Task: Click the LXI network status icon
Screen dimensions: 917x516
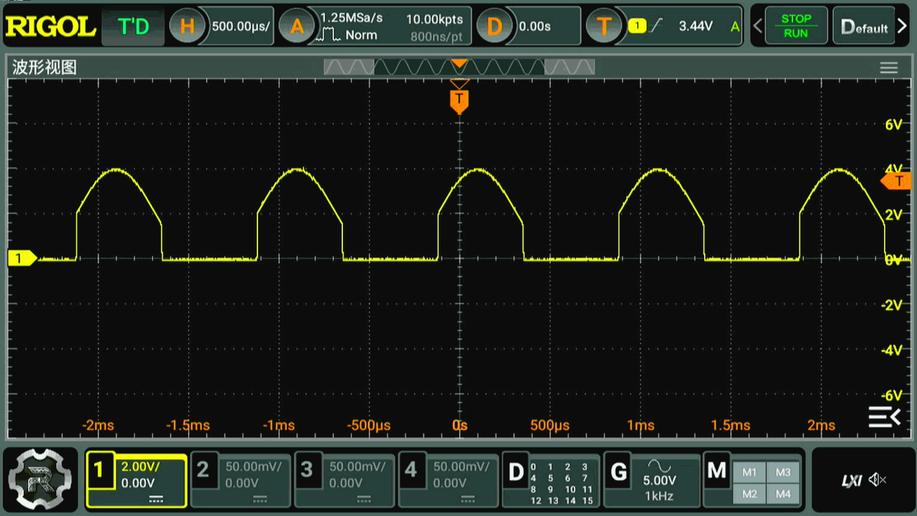Action: coord(852,481)
